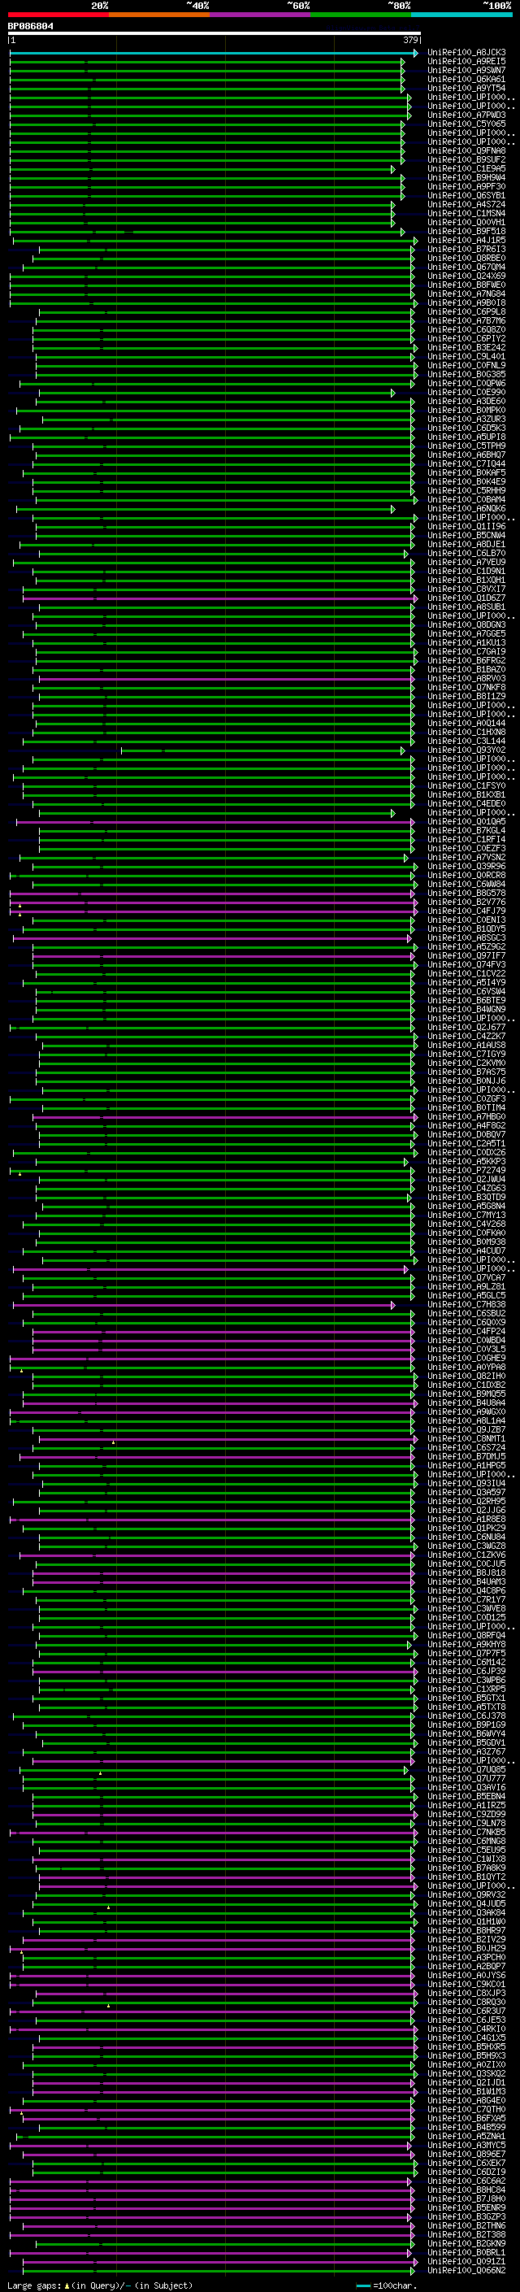Click hit UniRef100_Q67QM4
Viewport: 520px width, 2292px height.
[466, 267]
